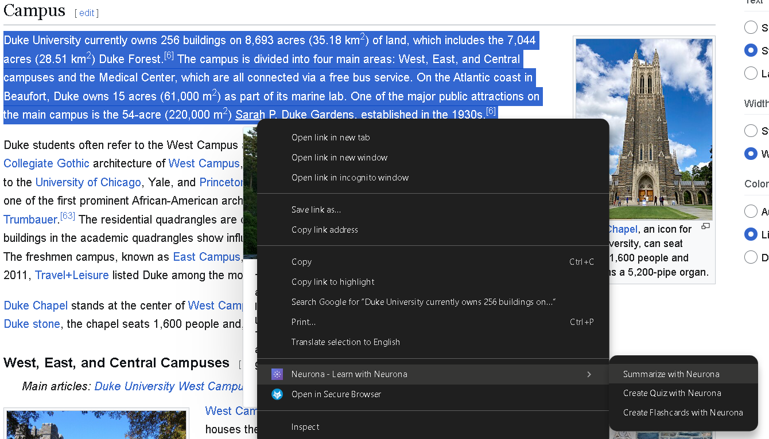The image size is (769, 439).
Task: Choose Create Flashcards with Neurona
Action: coord(683,413)
